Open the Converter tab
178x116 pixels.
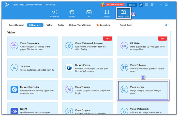[x=55, y=14]
